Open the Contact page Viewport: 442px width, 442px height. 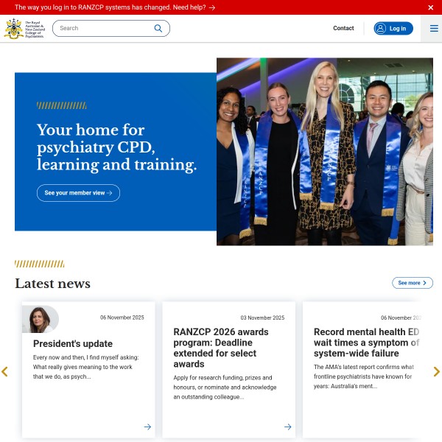(x=343, y=28)
